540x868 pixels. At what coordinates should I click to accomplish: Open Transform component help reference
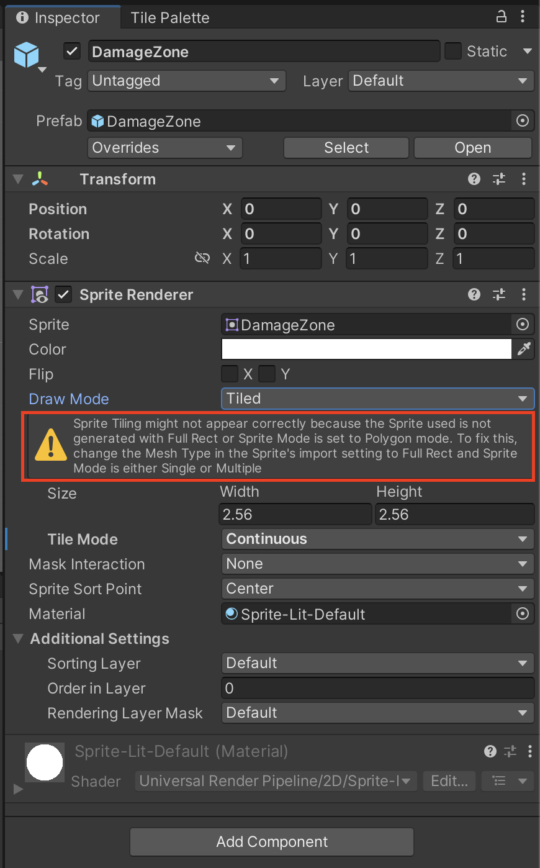click(x=474, y=179)
